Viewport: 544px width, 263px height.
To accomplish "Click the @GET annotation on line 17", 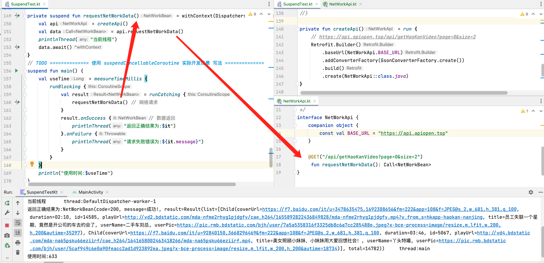I will point(314,157).
